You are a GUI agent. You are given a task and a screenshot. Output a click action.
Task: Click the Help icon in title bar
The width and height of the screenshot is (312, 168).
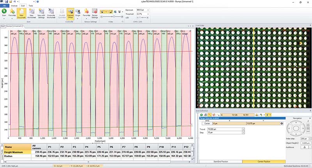click(37, 2)
